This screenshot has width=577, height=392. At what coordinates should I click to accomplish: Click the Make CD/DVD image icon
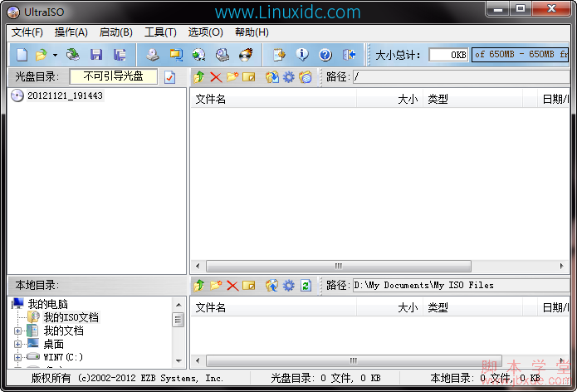[153, 55]
